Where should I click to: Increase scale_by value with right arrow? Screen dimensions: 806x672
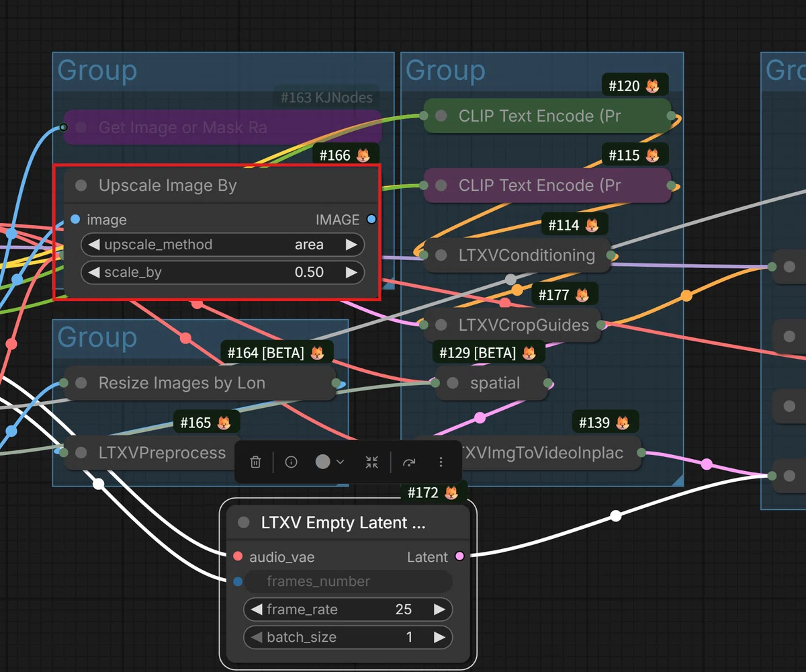coord(351,272)
